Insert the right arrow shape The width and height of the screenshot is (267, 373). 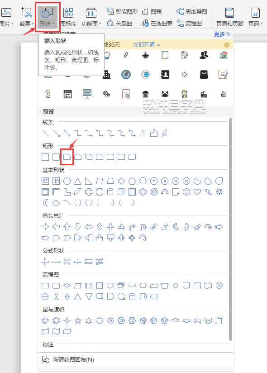click(x=45, y=227)
